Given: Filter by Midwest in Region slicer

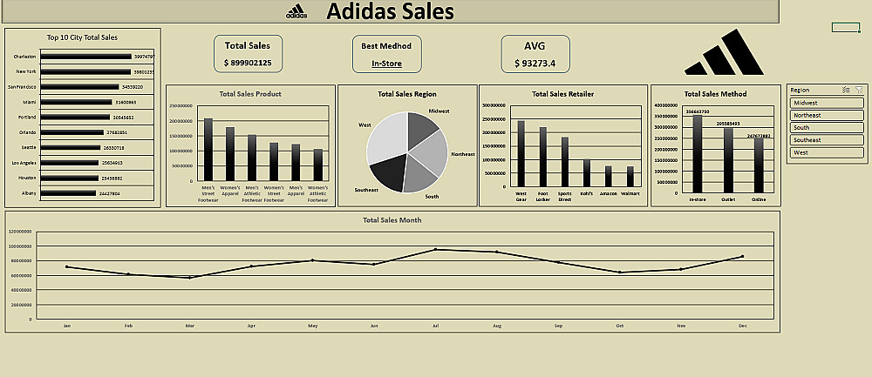Looking at the screenshot, I should coord(827,103).
